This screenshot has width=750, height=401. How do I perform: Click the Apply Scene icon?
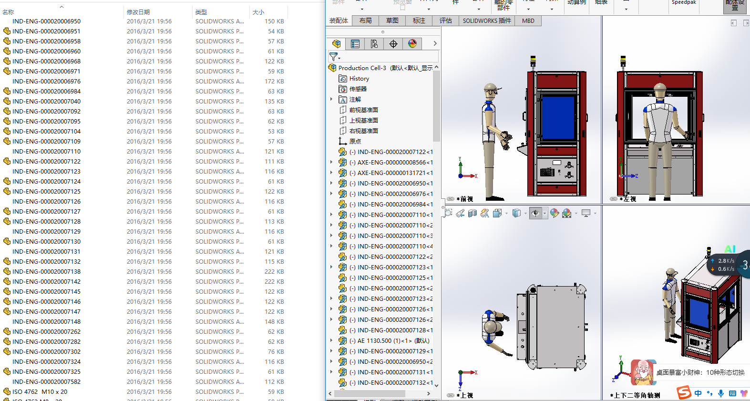point(566,213)
